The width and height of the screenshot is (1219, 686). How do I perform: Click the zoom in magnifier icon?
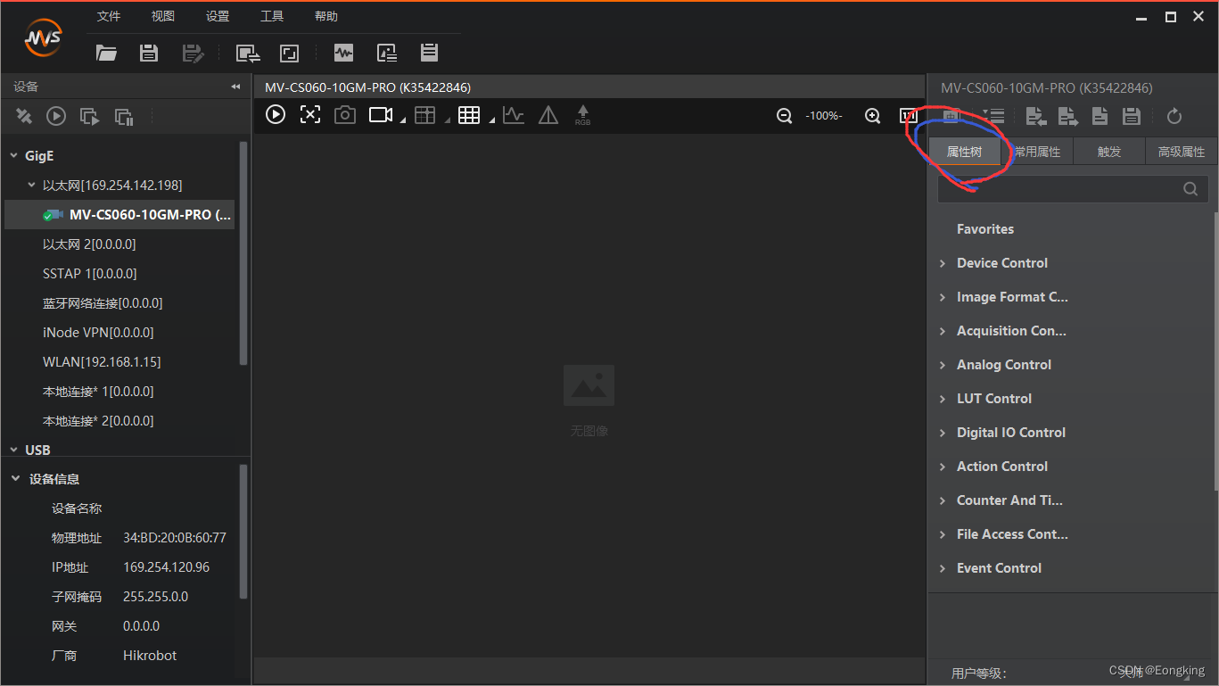click(x=873, y=116)
